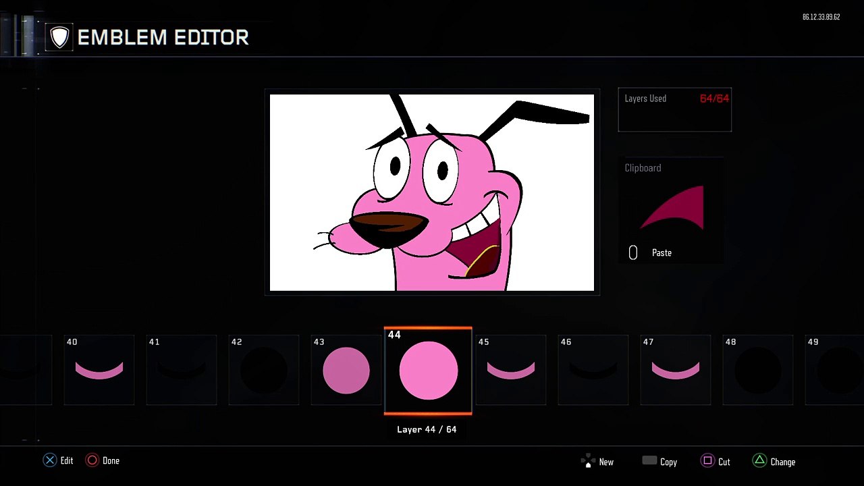Click the Copy layer label
Viewport: 864px width, 486px height.
coord(668,462)
